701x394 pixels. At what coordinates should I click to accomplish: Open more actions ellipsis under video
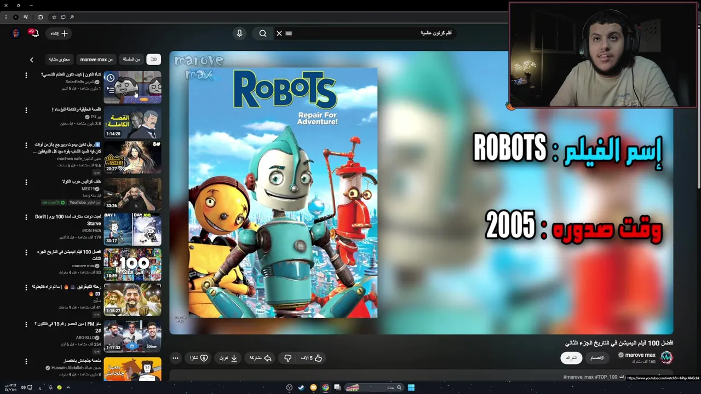(175, 358)
